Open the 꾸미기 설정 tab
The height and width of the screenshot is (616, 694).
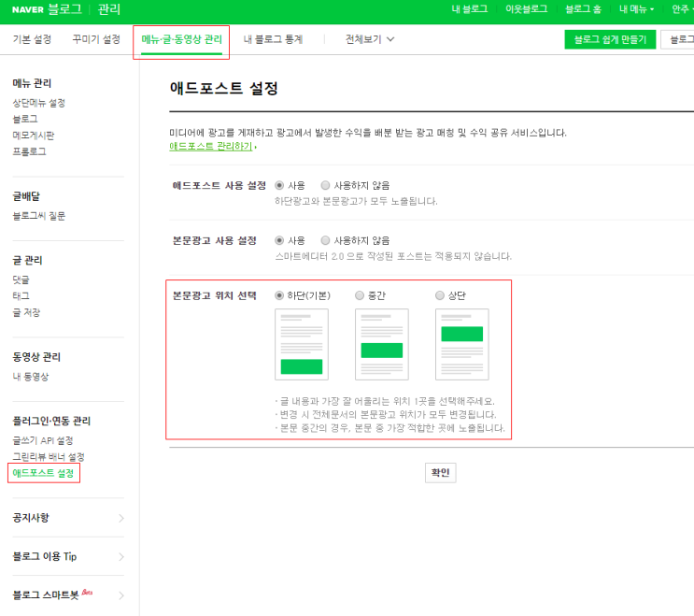point(96,39)
